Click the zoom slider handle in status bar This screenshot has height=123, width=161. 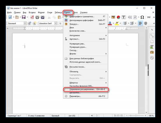point(136,115)
